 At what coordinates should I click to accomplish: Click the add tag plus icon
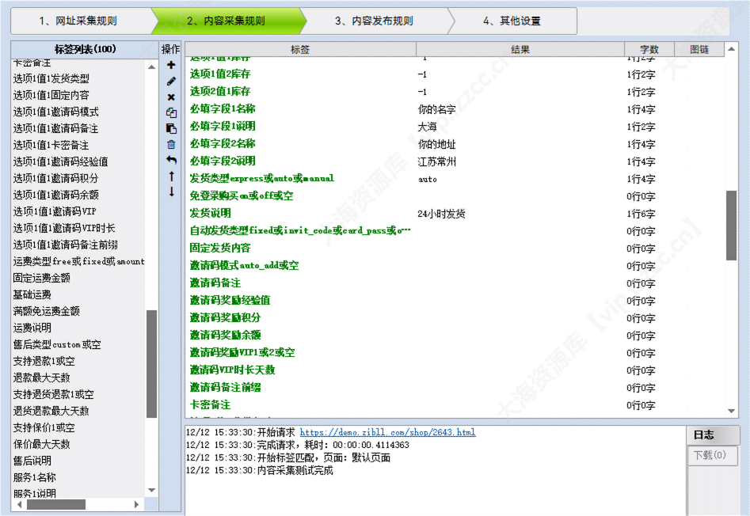pos(170,66)
